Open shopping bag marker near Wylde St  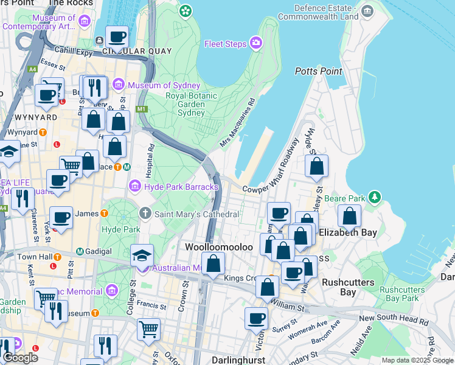[316, 168]
